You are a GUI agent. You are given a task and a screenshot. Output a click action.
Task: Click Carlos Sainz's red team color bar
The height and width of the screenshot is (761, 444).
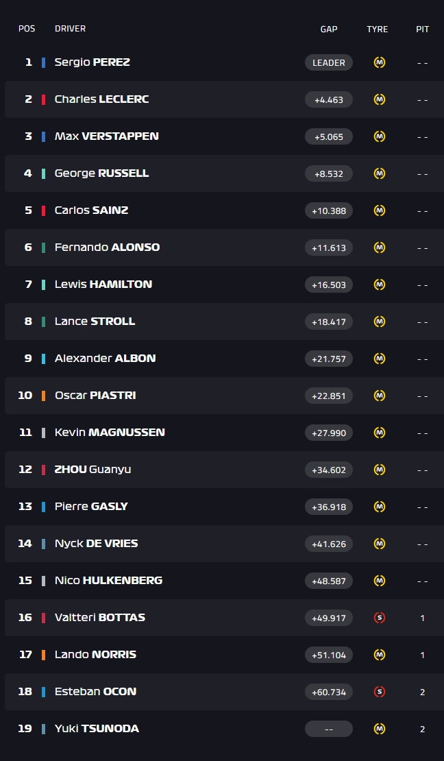tap(44, 210)
